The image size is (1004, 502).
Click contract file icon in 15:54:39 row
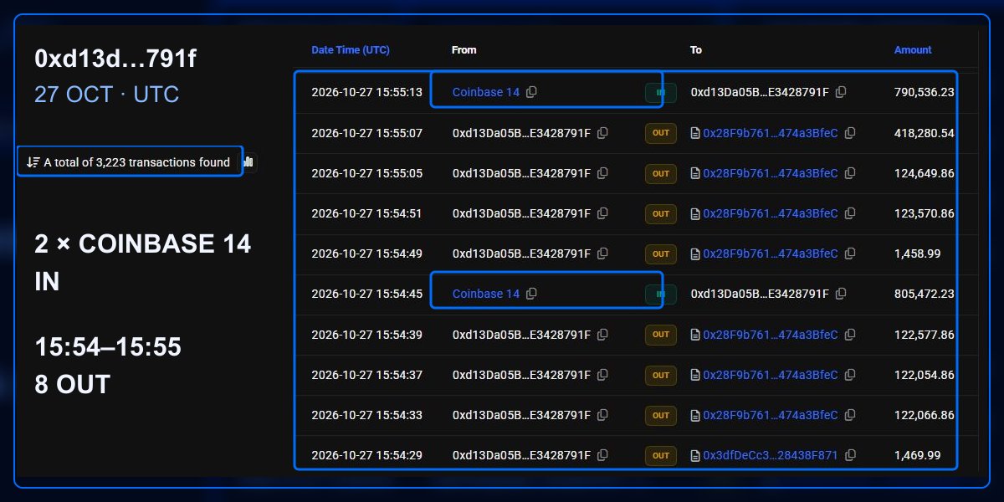(695, 335)
